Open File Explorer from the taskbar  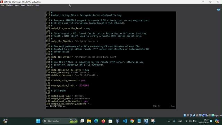coord(89,121)
